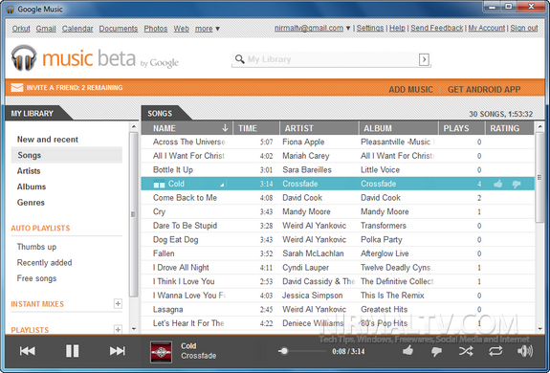Thumbs up the song in player bar
This screenshot has width=550, height=373.
pyautogui.click(x=407, y=351)
